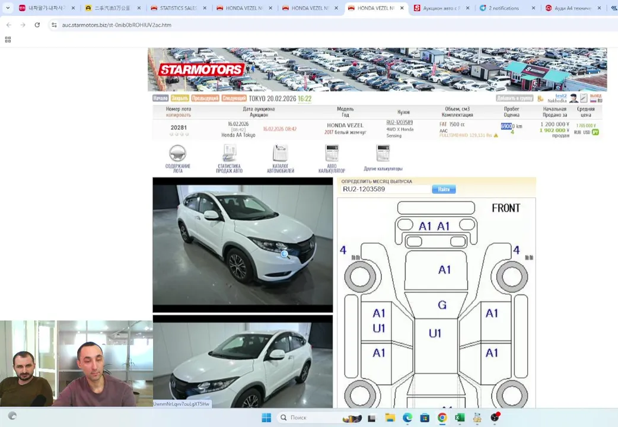Image resolution: width=618 pixels, height=427 pixels.
Task: Click browser reload button
Action: tap(37, 25)
